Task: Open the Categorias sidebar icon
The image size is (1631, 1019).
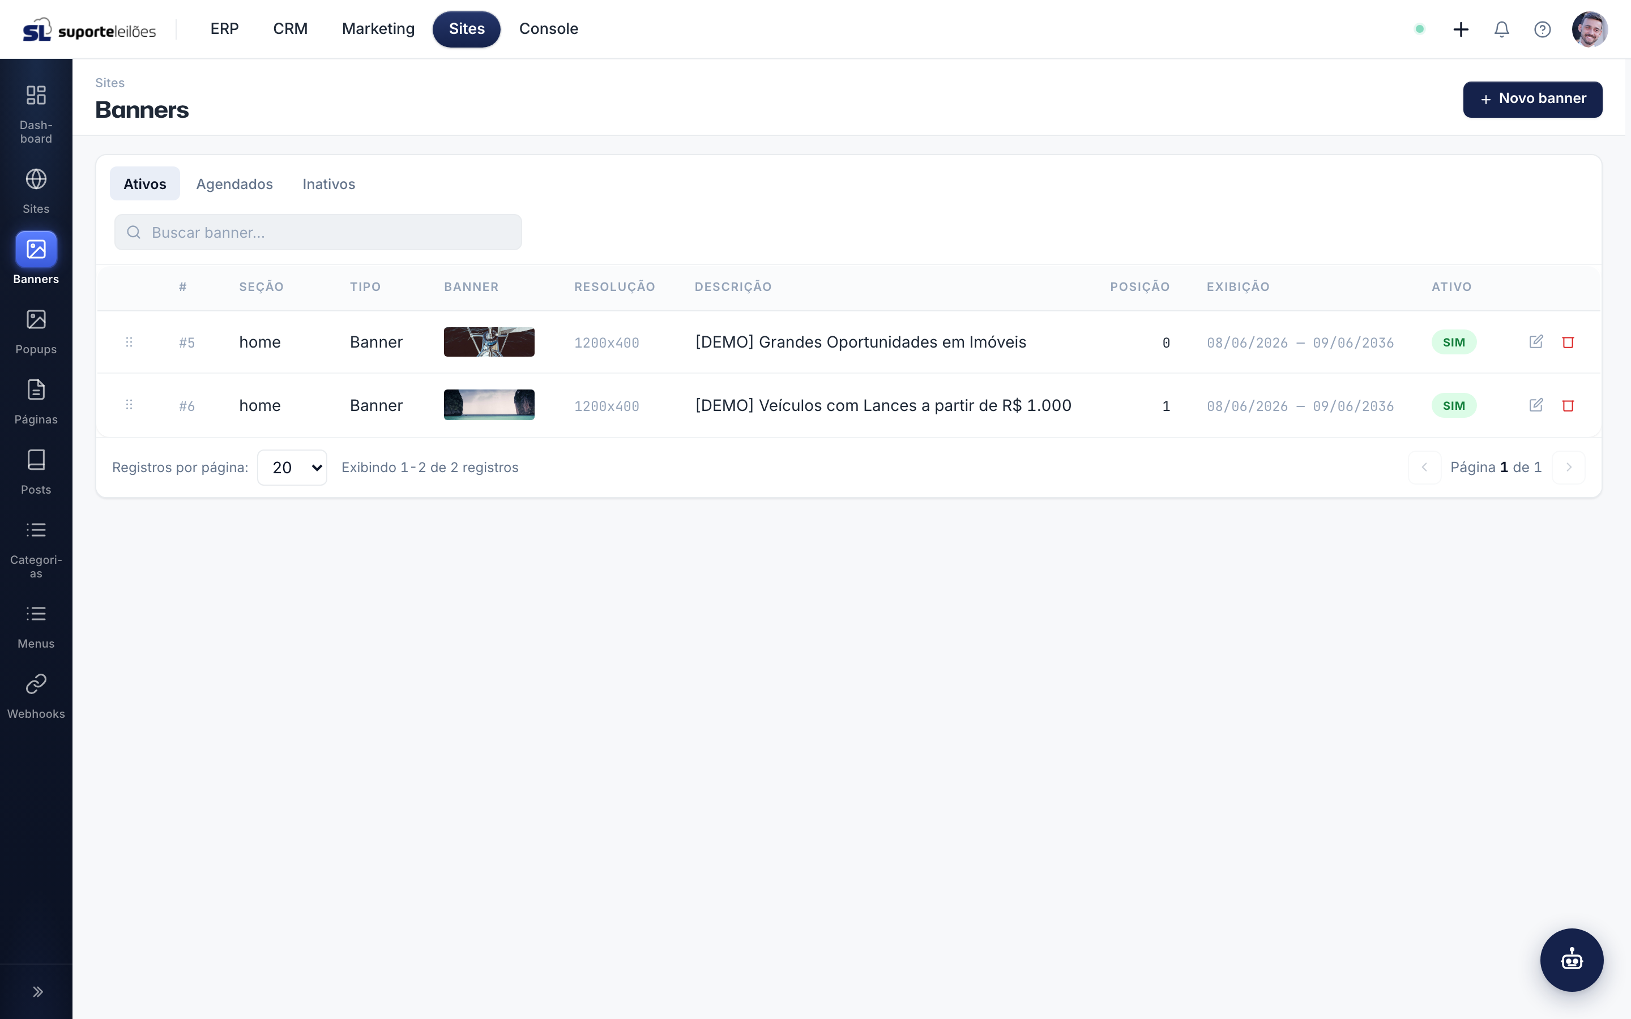Action: (36, 530)
